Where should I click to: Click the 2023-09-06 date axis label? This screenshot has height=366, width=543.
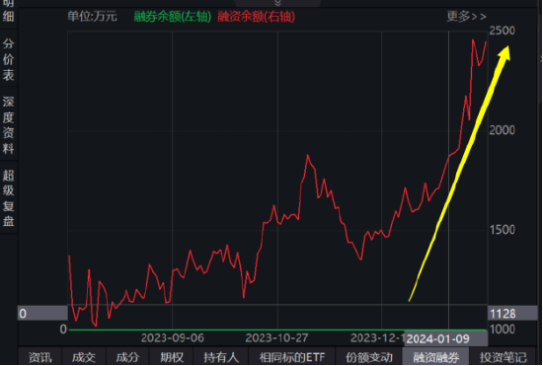pos(173,338)
